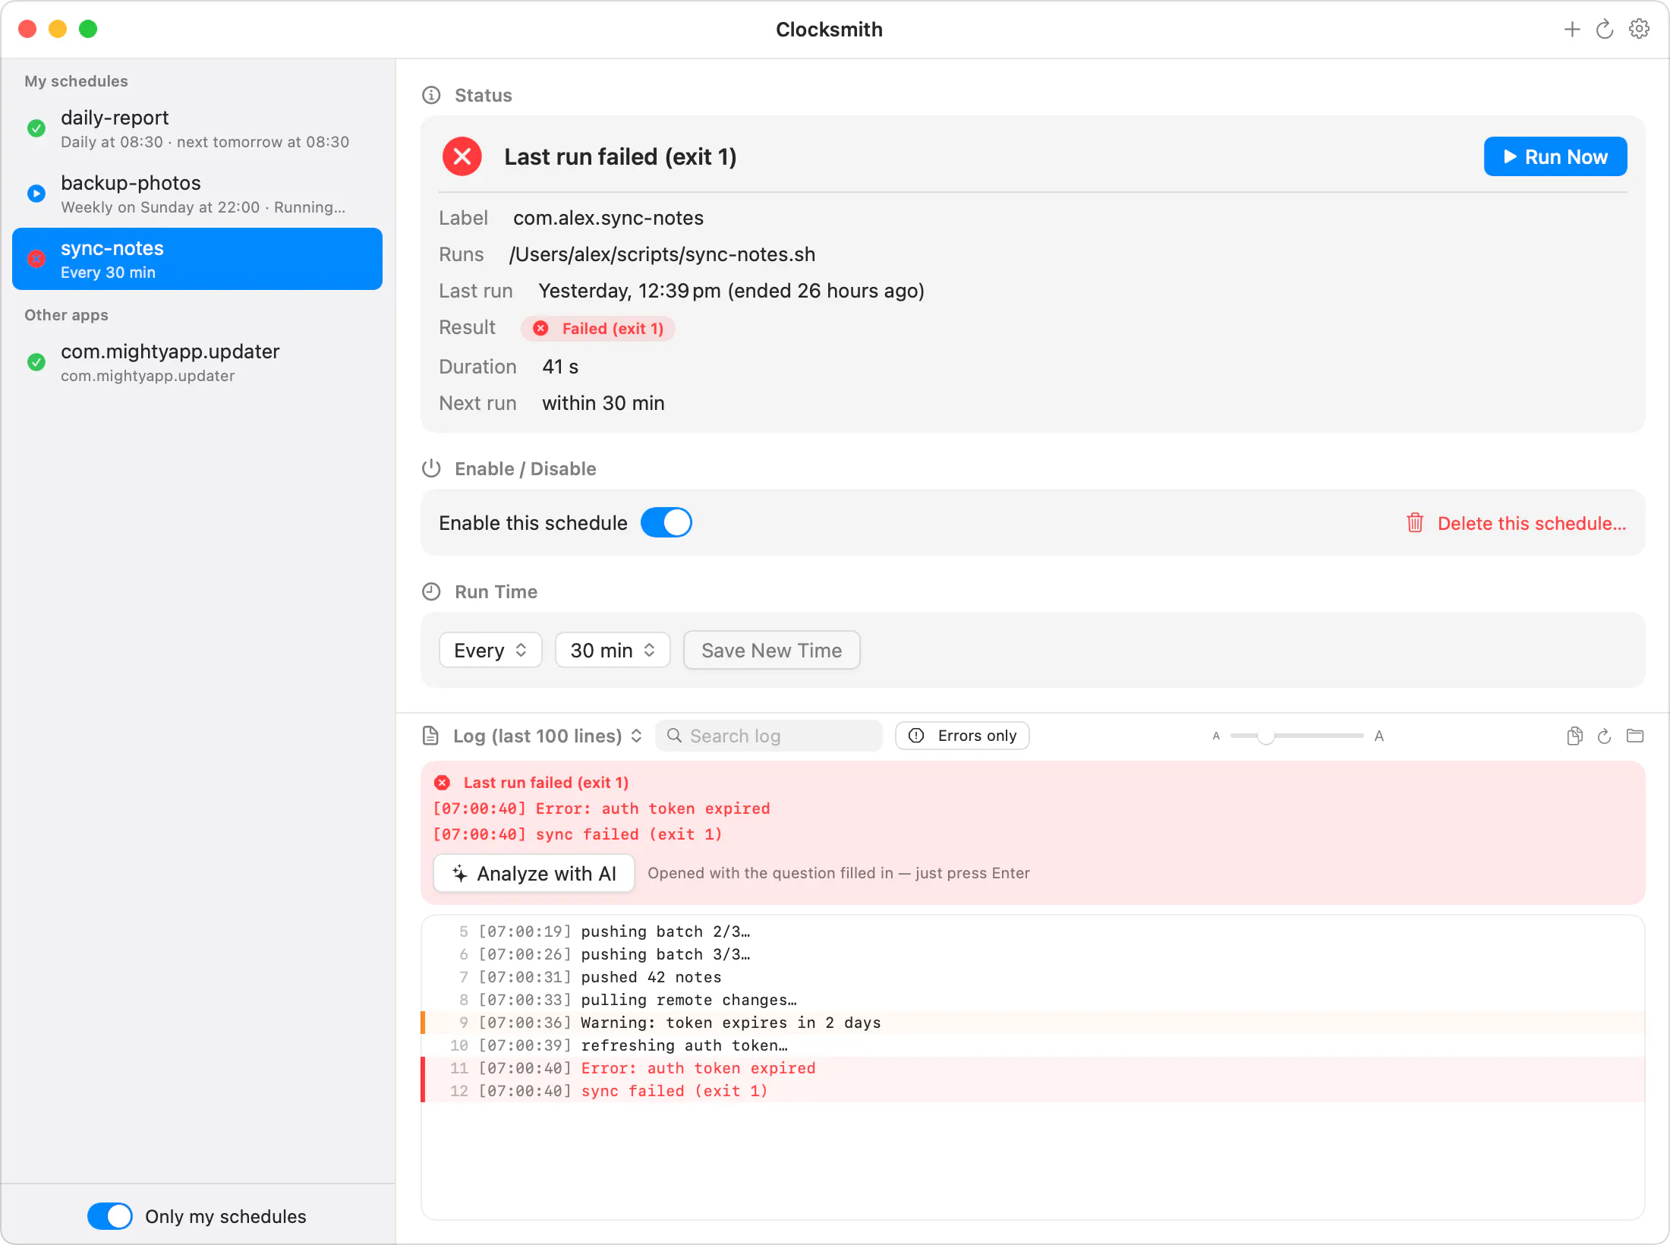
Task: Click log line 11 auth token expired
Action: pyautogui.click(x=1033, y=1068)
